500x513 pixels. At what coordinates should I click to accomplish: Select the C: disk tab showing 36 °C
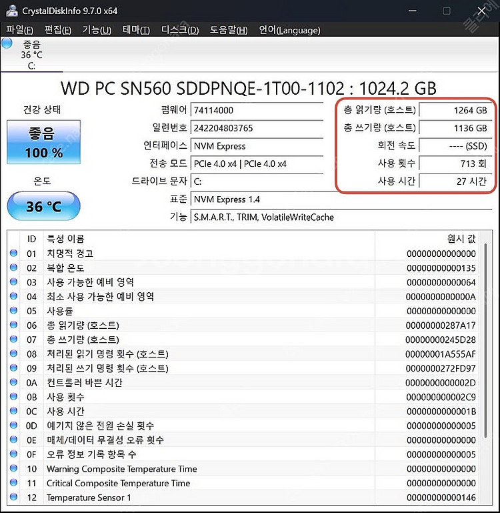pyautogui.click(x=32, y=55)
